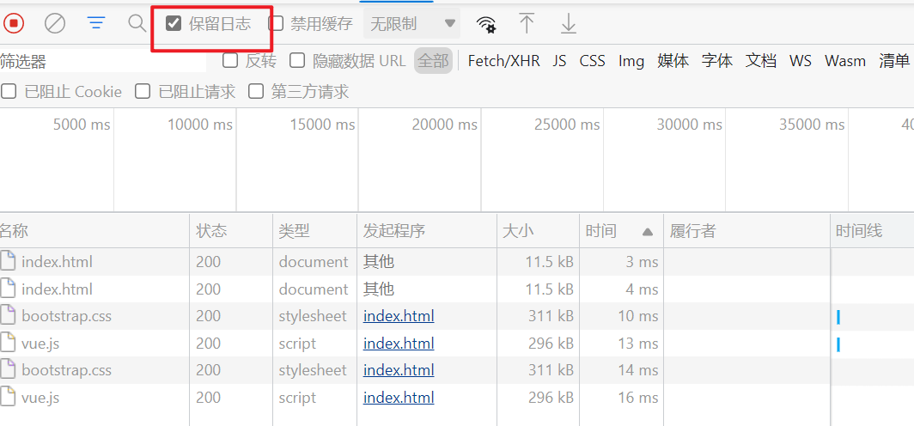This screenshot has width=914, height=426.
Task: Toggle the filter bar icon
Action: tap(96, 23)
